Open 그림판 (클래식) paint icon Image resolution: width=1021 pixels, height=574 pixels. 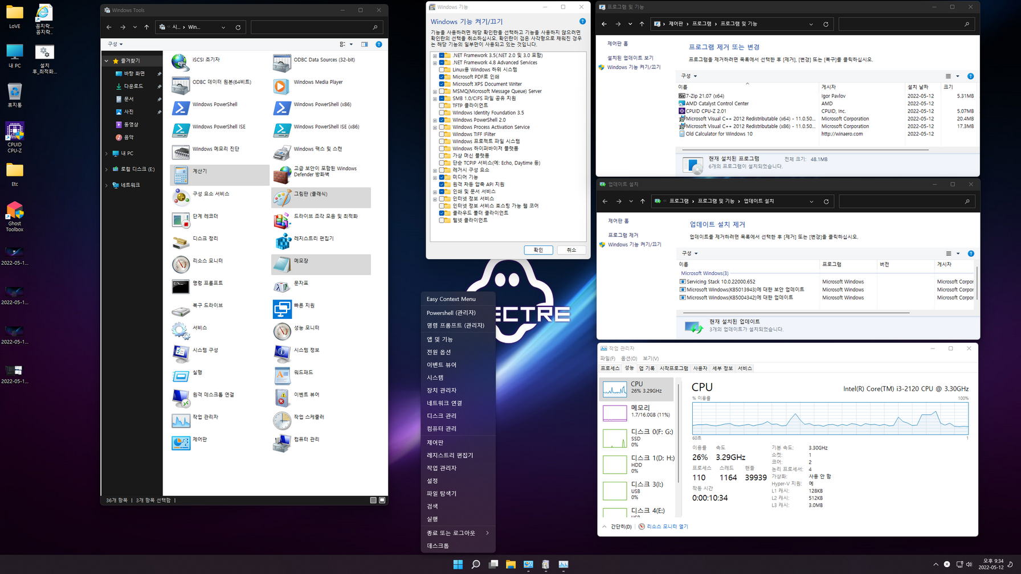point(281,197)
